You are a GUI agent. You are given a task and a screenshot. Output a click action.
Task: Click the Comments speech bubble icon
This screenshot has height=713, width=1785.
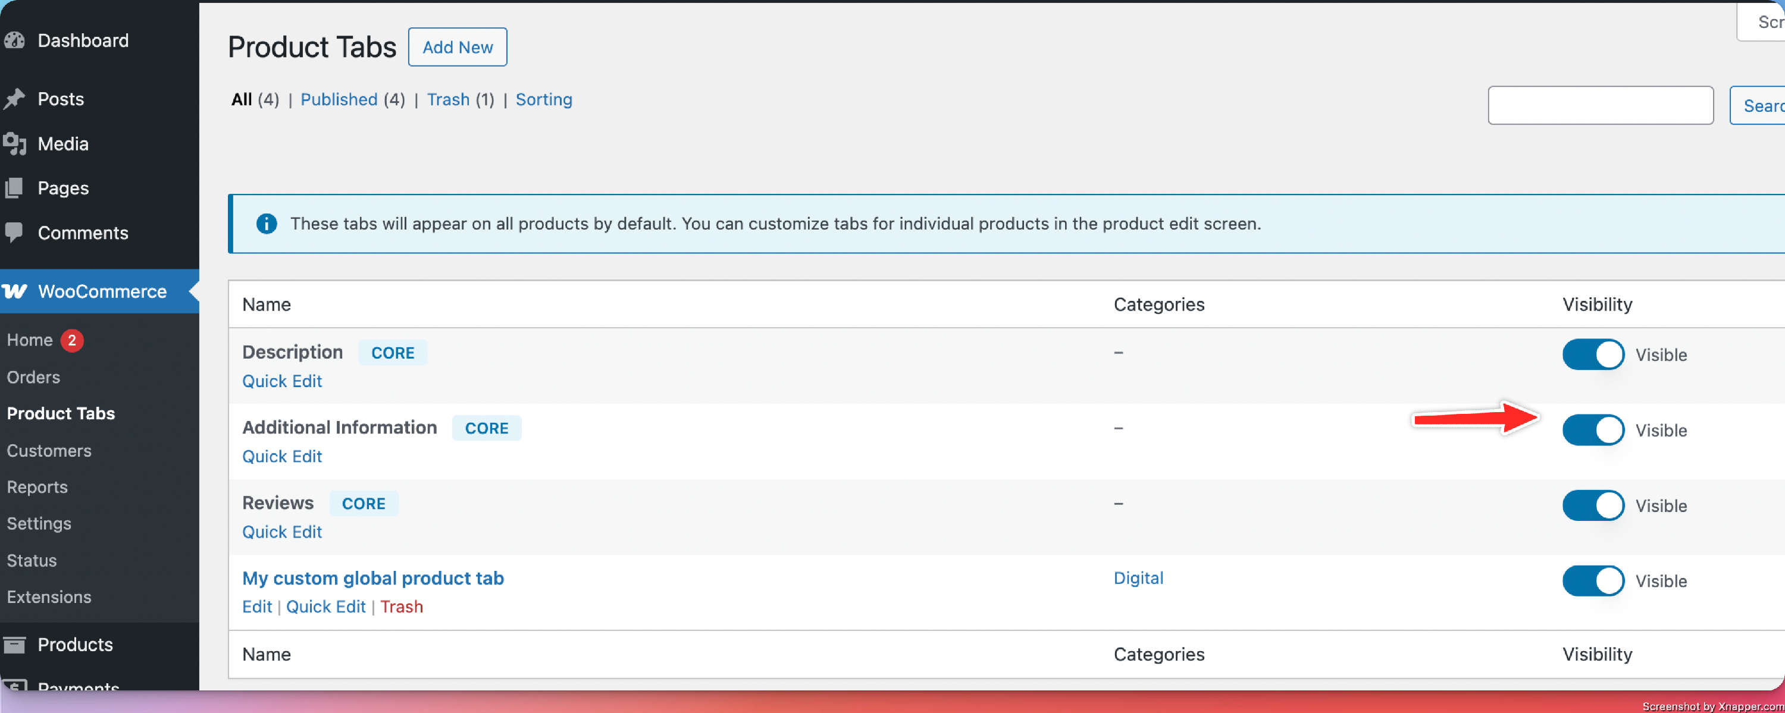coord(14,233)
